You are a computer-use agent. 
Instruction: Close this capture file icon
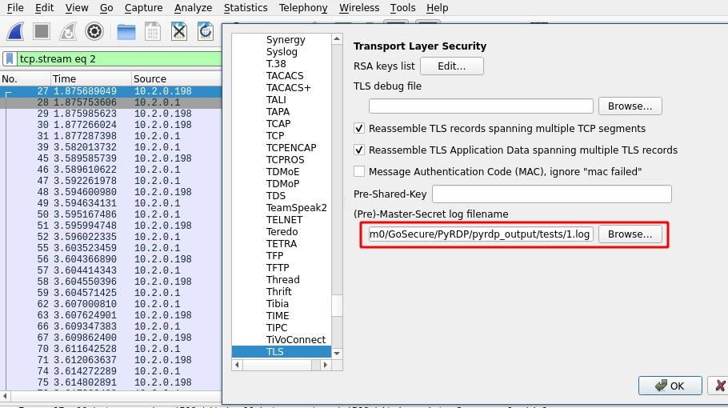coord(179,31)
